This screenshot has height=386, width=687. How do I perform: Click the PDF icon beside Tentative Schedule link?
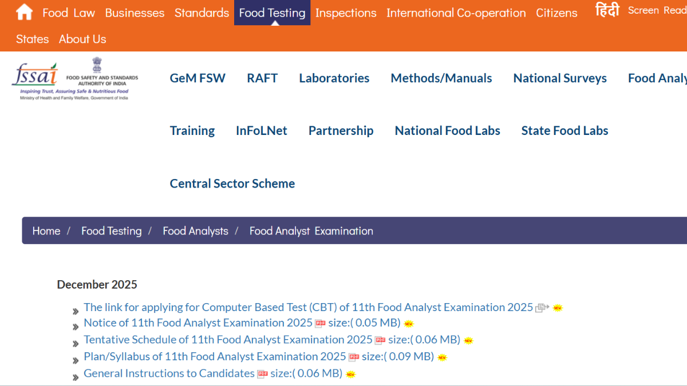point(380,340)
